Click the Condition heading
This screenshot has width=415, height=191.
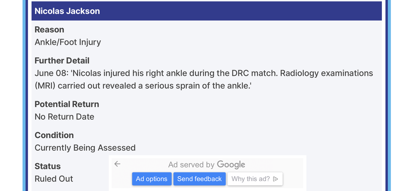click(54, 135)
